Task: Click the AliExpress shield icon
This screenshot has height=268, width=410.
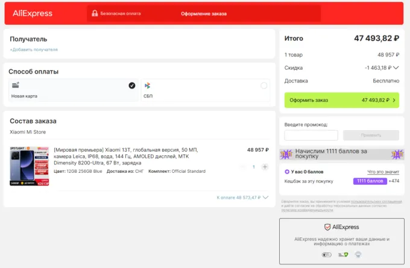Action: click(x=327, y=227)
